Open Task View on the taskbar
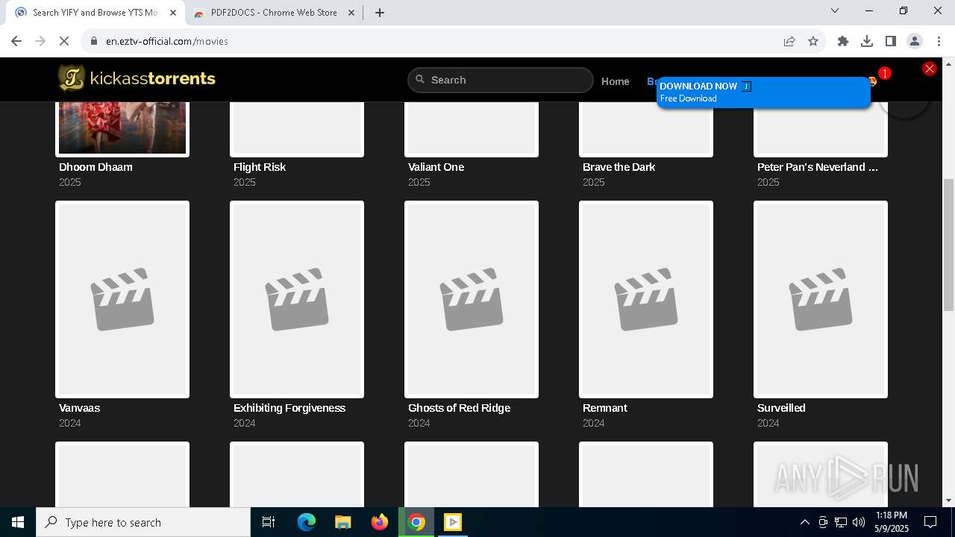This screenshot has height=537, width=955. click(269, 522)
